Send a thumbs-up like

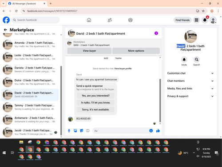point(158,130)
